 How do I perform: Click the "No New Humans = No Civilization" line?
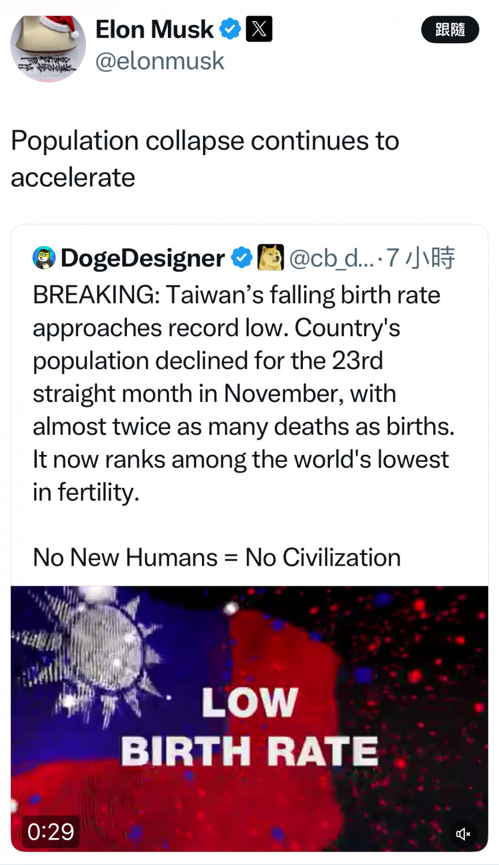pyautogui.click(x=216, y=558)
